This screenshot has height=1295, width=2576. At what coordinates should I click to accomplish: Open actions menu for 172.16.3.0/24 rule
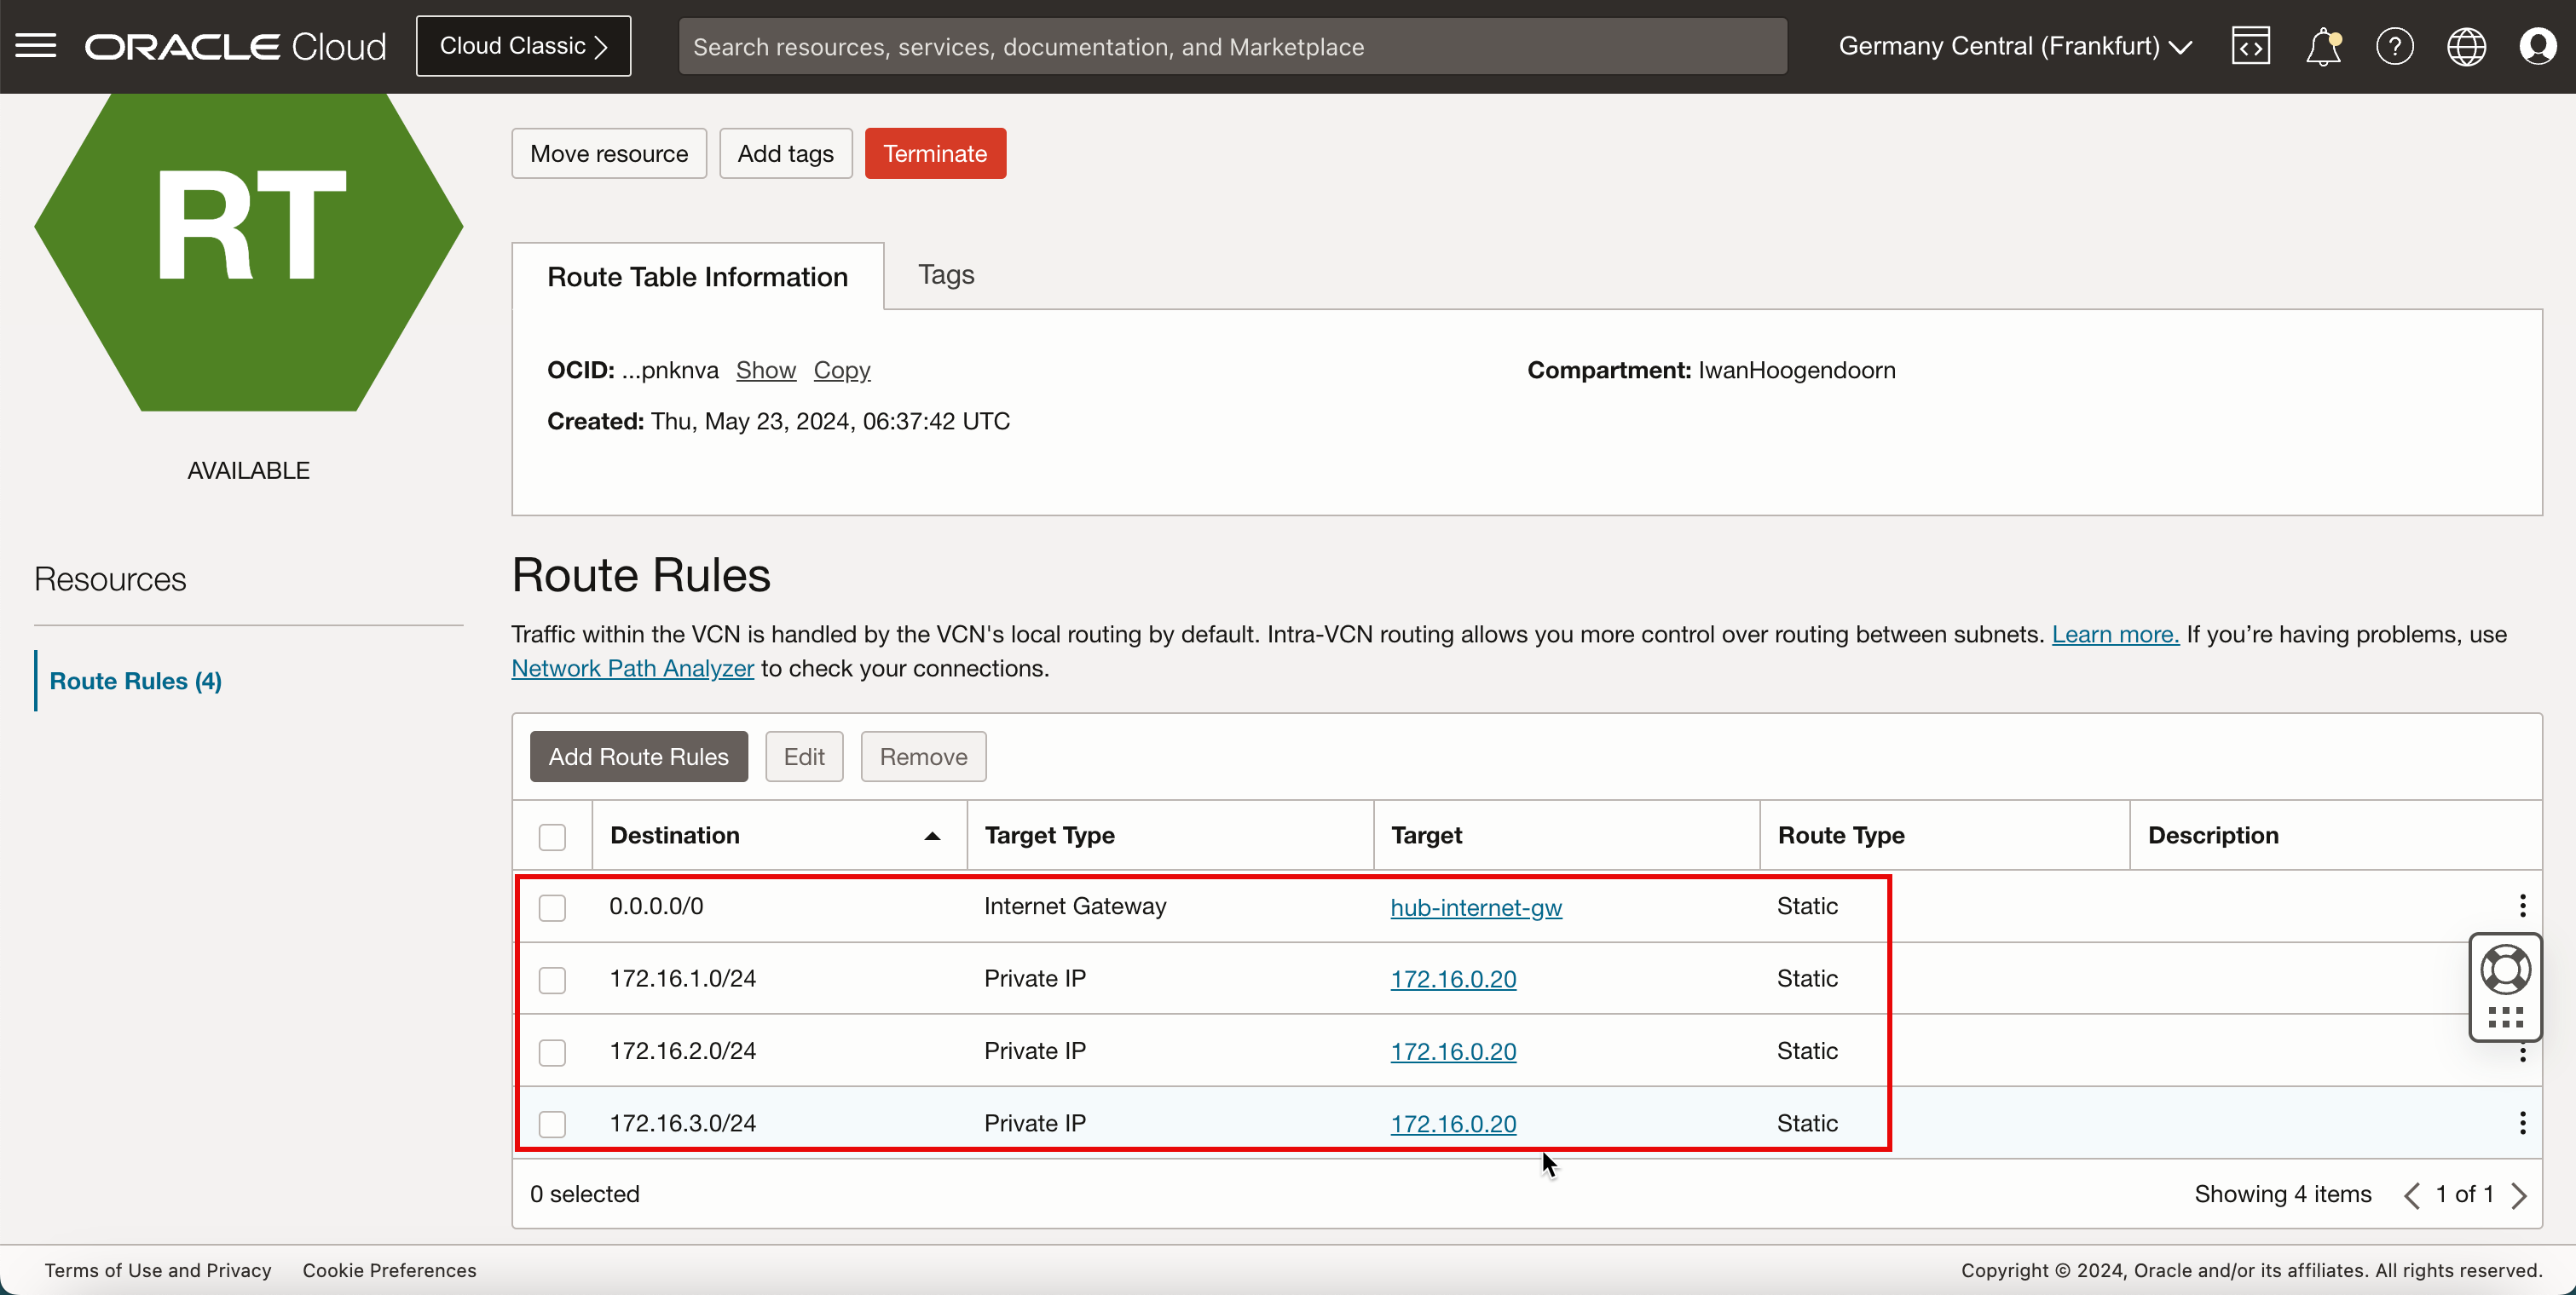(x=2522, y=1122)
